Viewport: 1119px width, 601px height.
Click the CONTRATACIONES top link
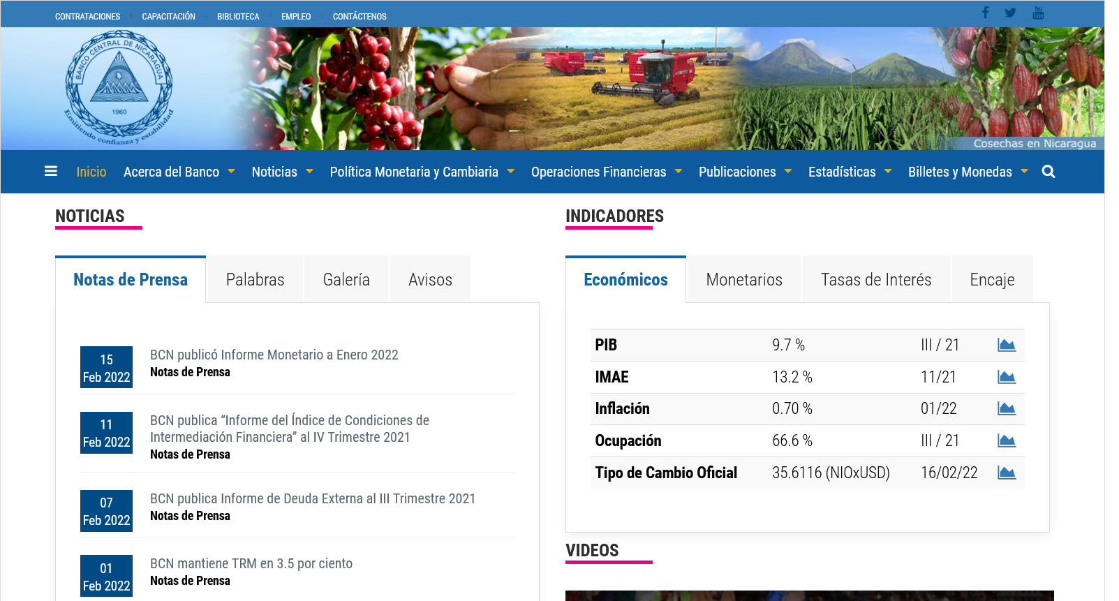click(87, 16)
